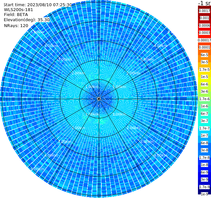Click the start time text 2023/08/10 07:25:30

pos(50,5)
